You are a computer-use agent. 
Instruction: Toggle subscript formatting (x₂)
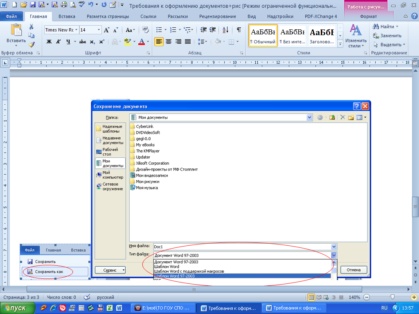click(92, 42)
